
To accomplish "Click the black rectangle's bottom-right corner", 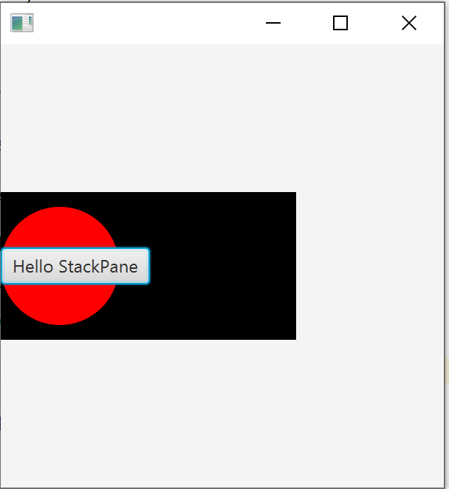I will tap(292, 336).
